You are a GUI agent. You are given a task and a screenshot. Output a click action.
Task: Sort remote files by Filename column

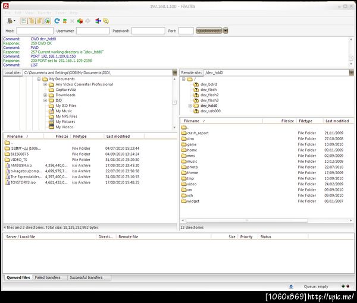pyautogui.click(x=221, y=121)
